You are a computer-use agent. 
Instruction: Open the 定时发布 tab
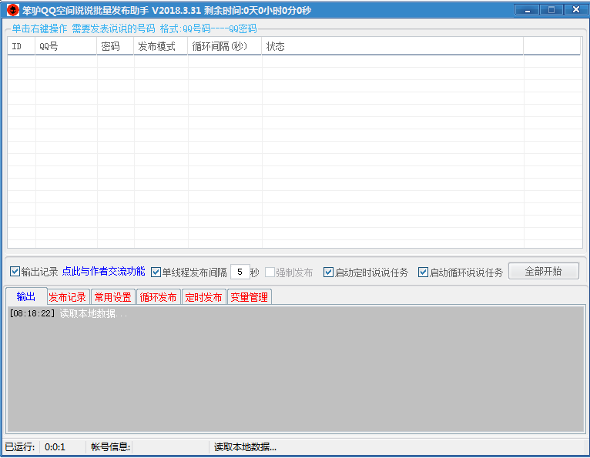coord(203,297)
